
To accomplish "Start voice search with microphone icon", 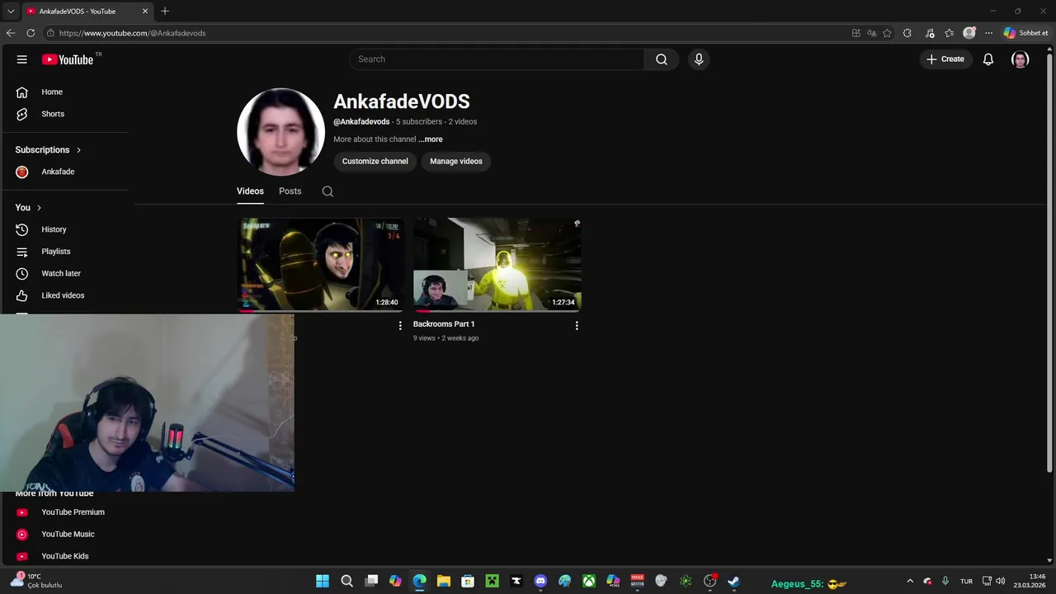I will 699,59.
